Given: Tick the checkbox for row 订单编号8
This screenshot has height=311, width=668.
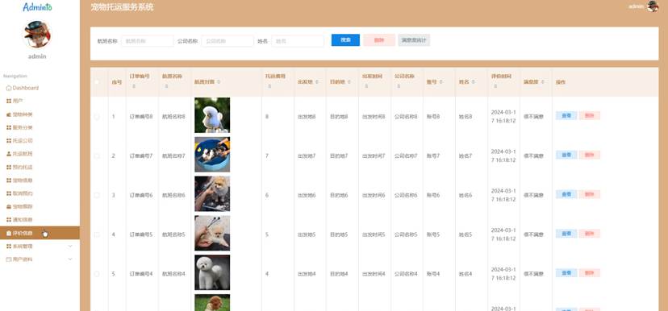Looking at the screenshot, I should point(97,117).
